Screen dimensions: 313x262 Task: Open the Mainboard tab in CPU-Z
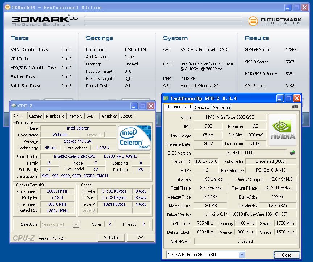(55, 116)
